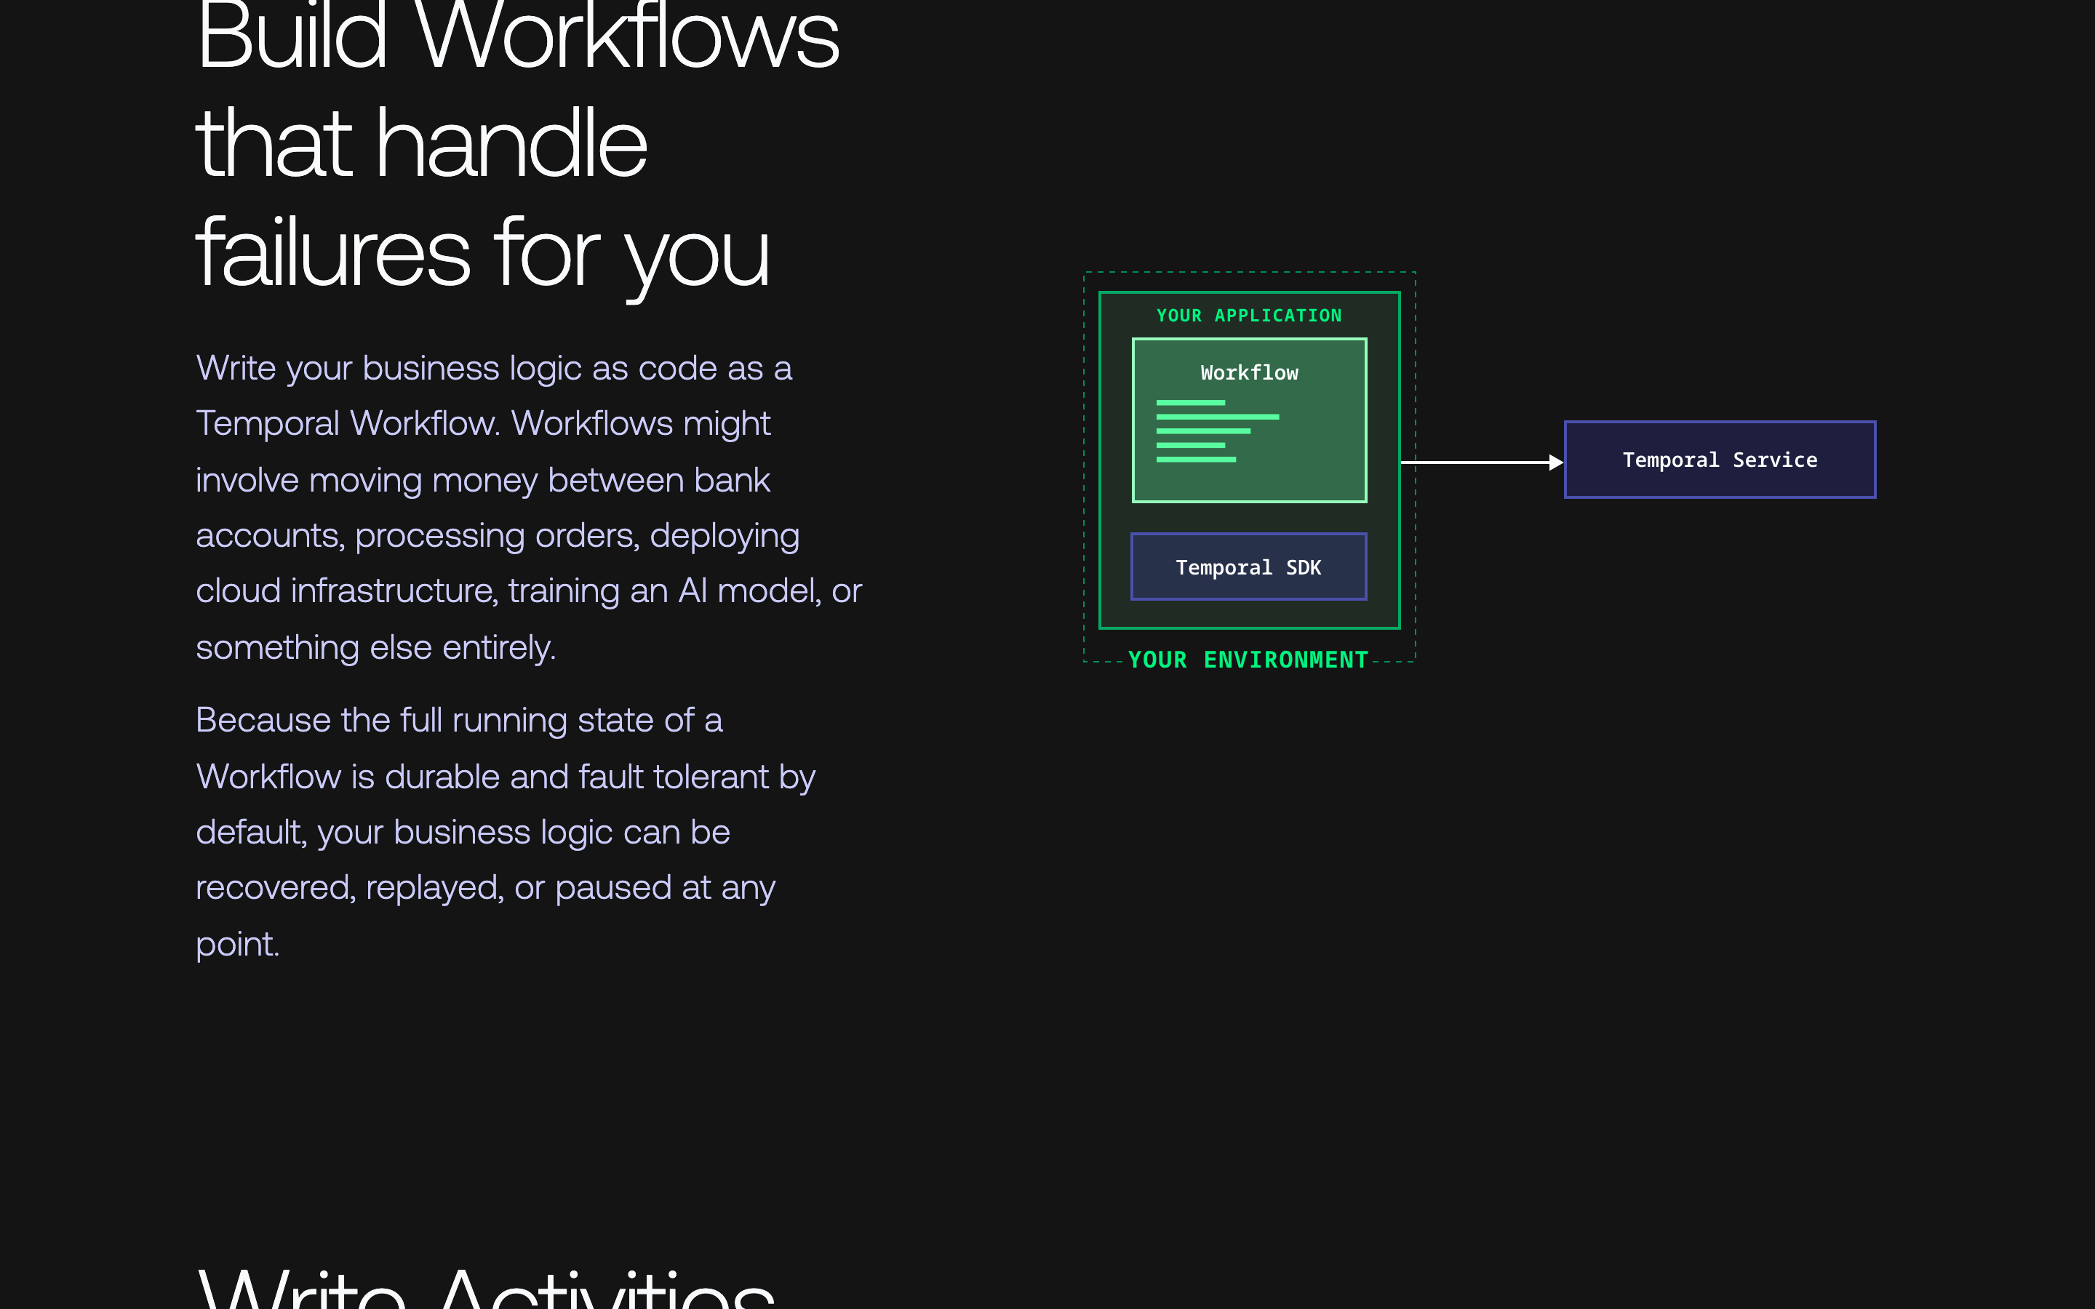Click the "YOUR ENVIRONMENT" label

point(1248,660)
